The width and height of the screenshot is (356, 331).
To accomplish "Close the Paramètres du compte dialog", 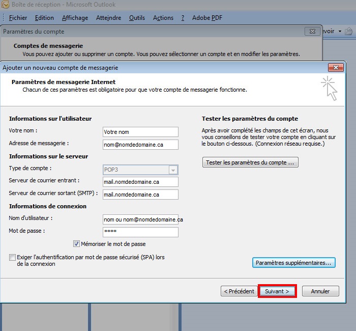I will [312, 32].
